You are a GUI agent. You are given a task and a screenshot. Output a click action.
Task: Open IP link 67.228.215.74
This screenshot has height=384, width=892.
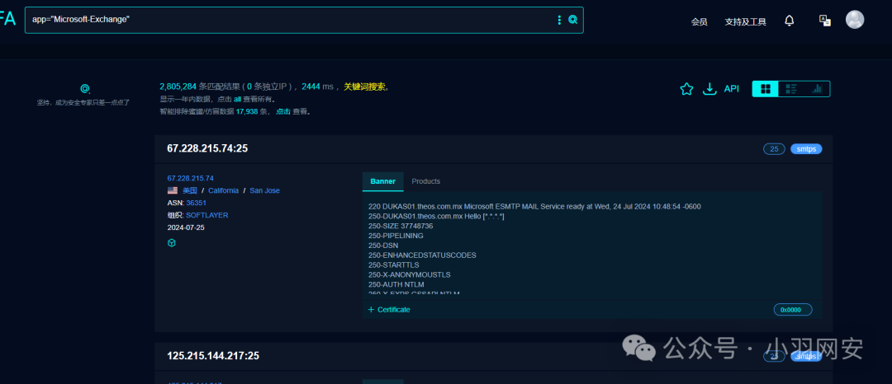191,178
